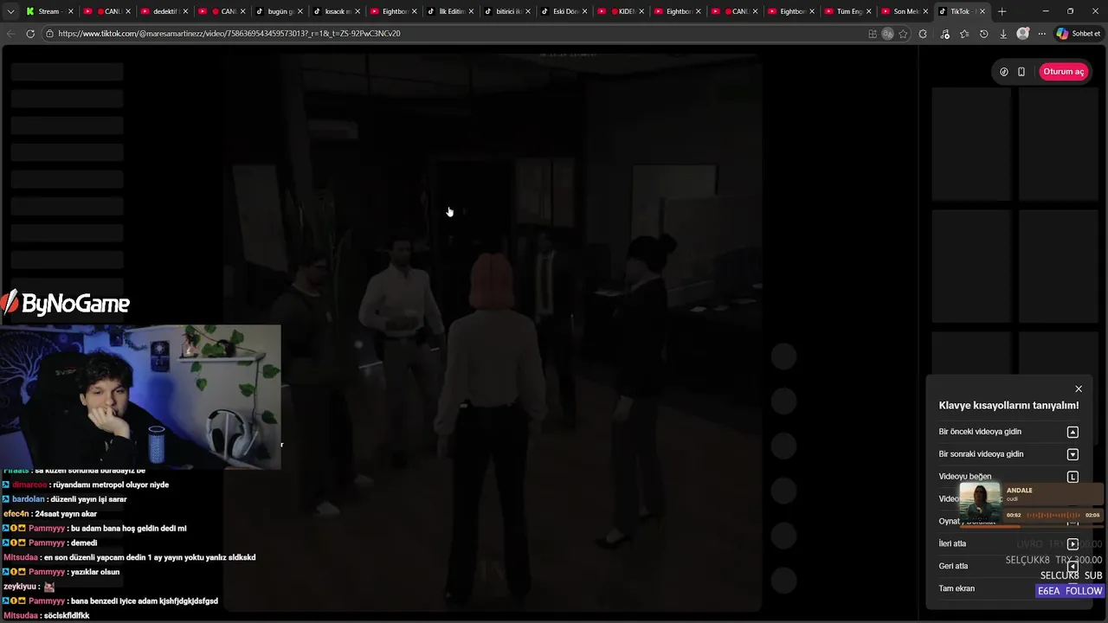Click chat username dimarcoo
1108x623 pixels.
[x=30, y=485]
